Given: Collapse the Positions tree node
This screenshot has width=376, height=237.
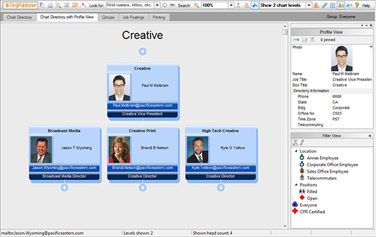Looking at the screenshot, I should 296,184.
